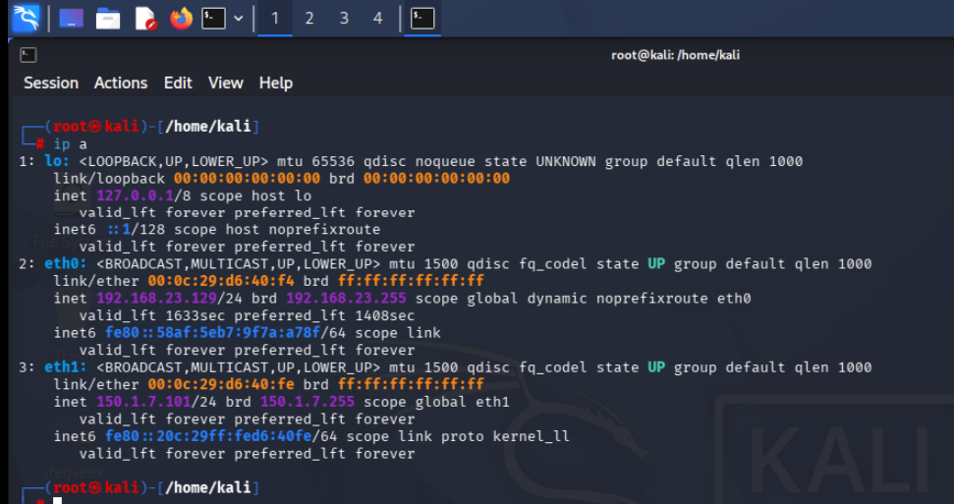Click the loopback address 127.0.0.1
The image size is (954, 504).
tap(135, 196)
